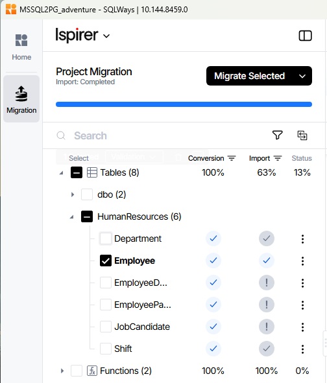
Task: Open three-dot menu for Department
Action: coord(302,239)
